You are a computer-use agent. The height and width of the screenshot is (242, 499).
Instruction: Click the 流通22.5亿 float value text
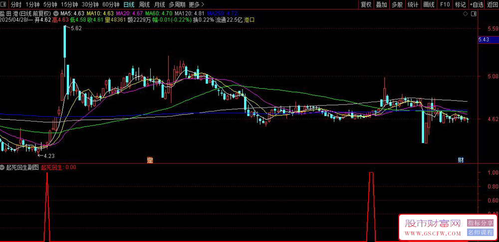point(229,20)
